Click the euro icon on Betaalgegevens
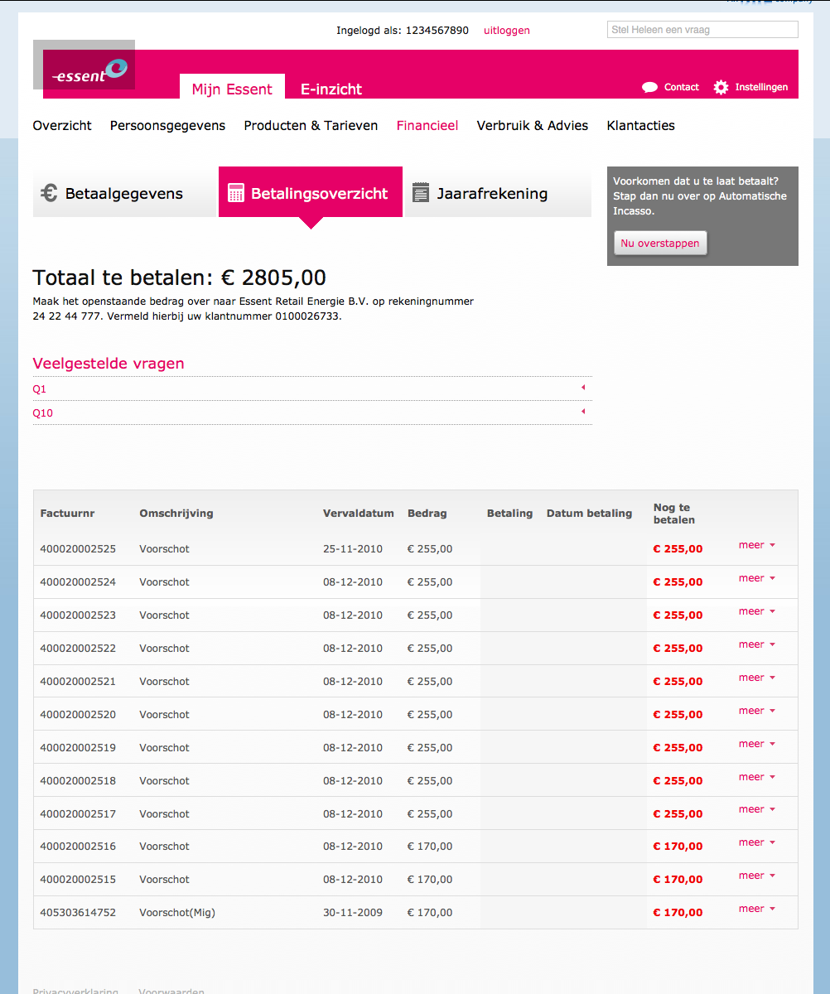This screenshot has width=830, height=994. click(x=49, y=193)
